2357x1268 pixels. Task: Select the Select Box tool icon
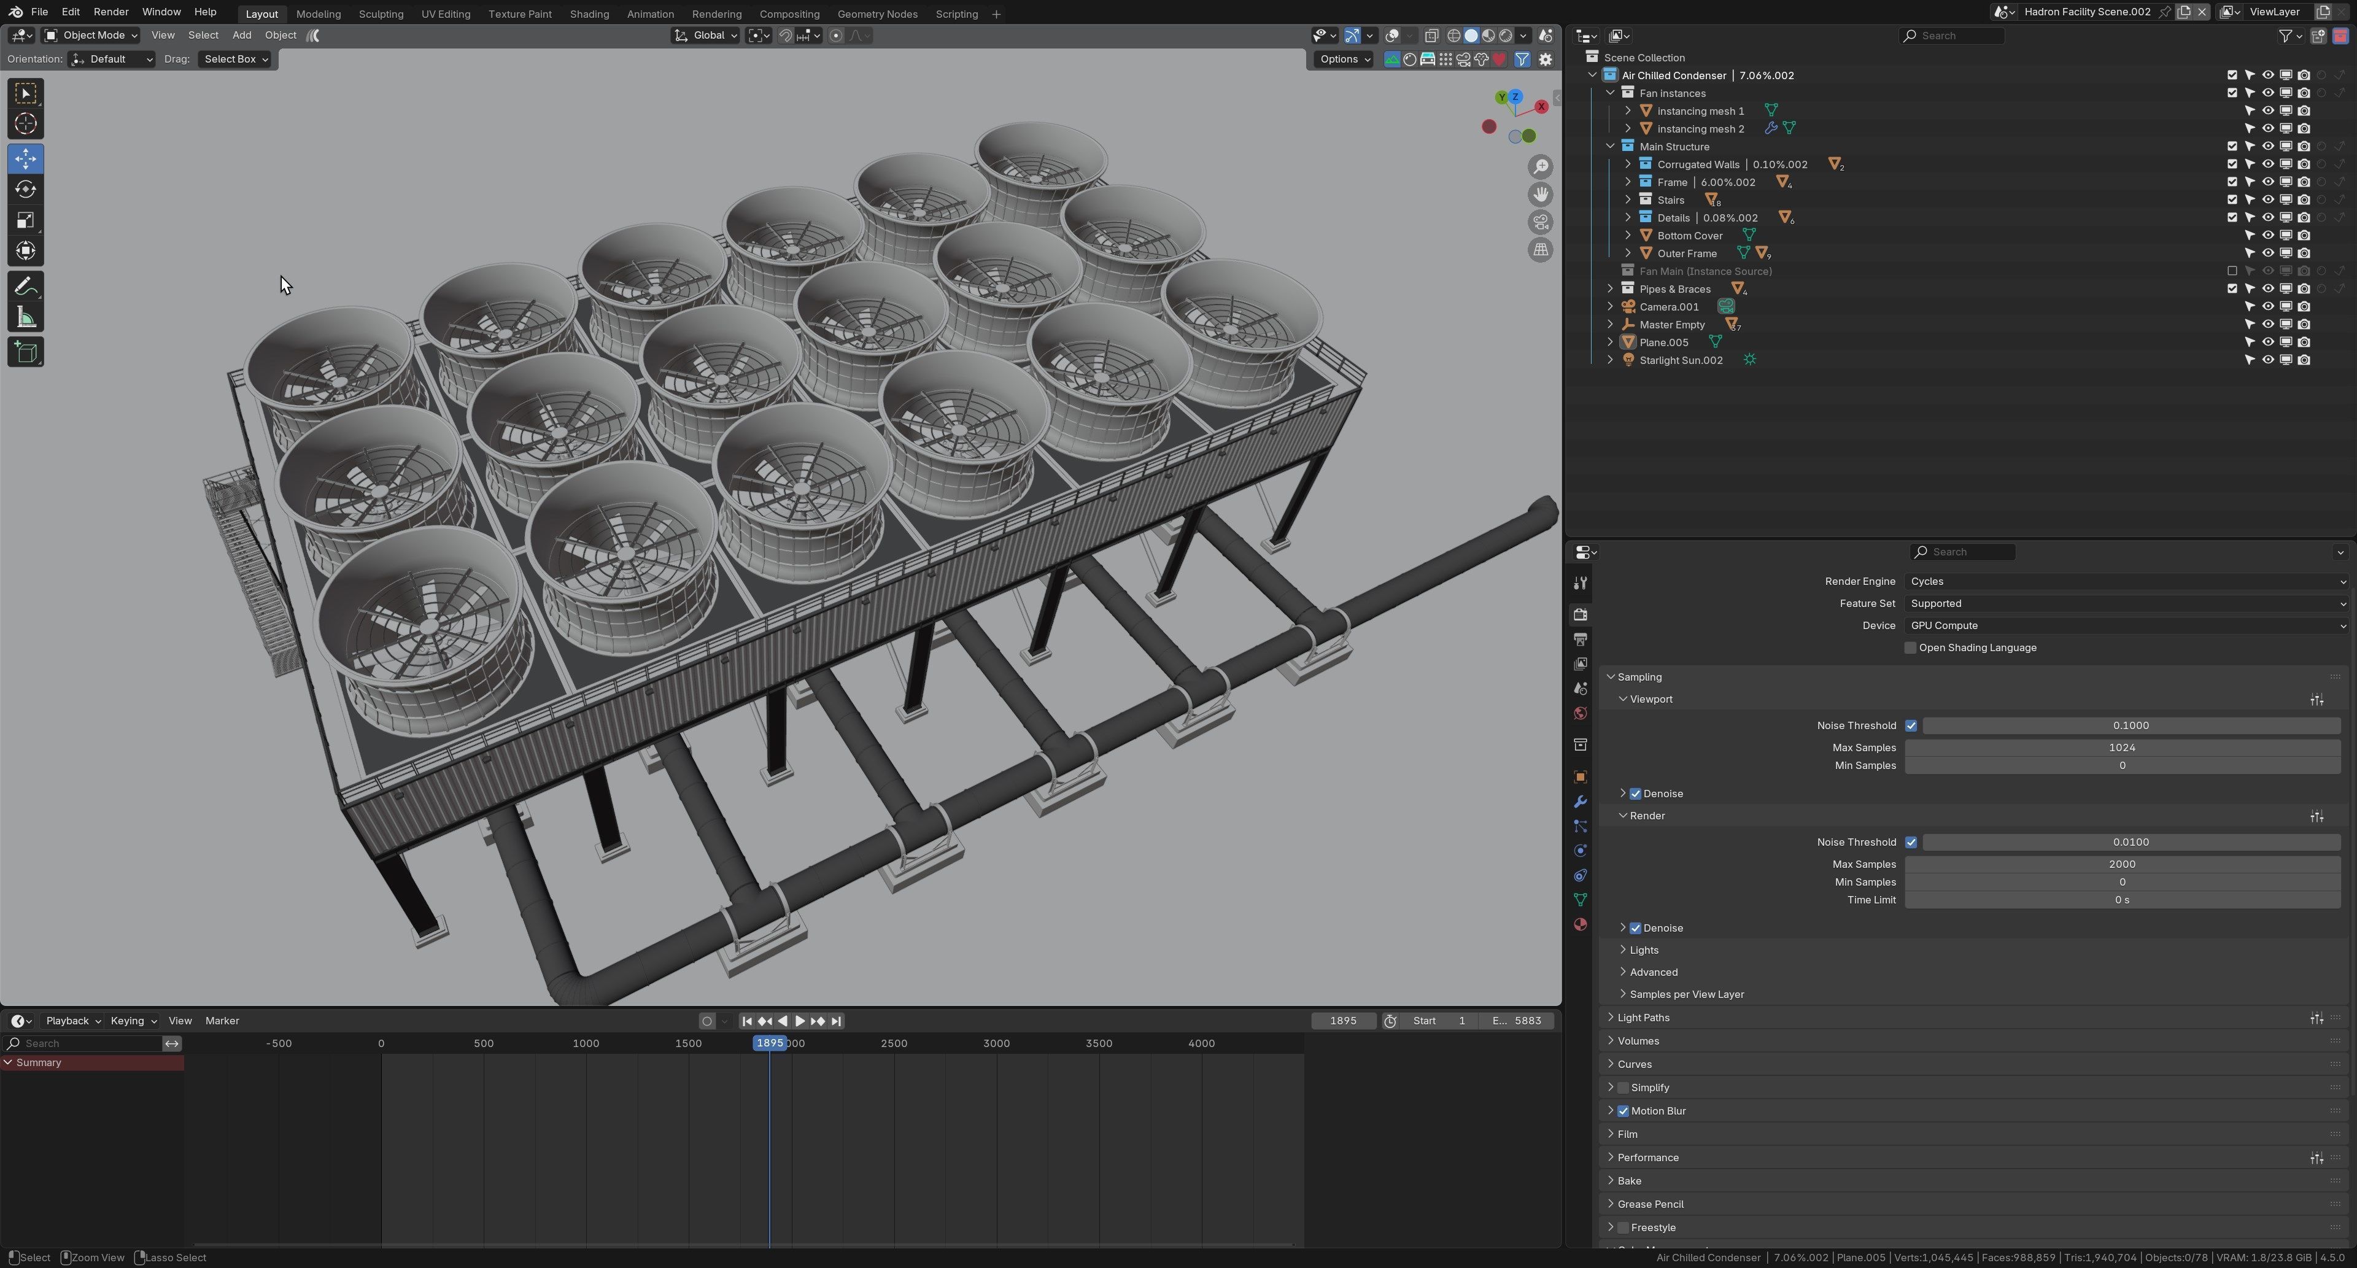(26, 93)
